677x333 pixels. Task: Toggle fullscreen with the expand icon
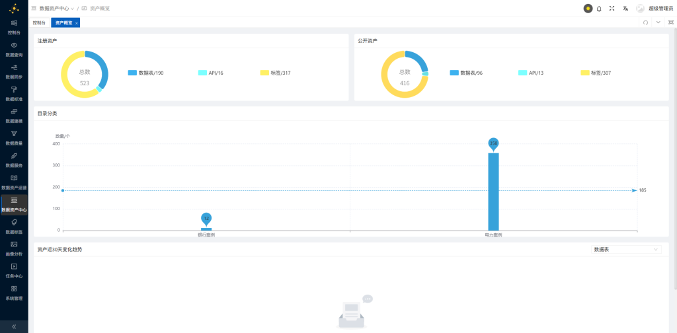point(612,8)
